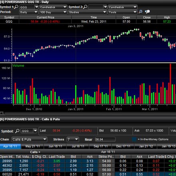Click the 54.00 strike price cell

106,161
